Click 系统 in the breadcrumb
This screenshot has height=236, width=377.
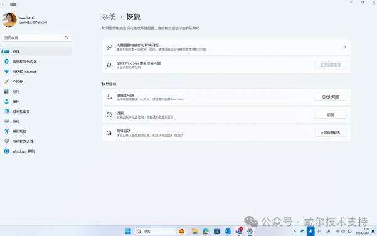pos(109,17)
